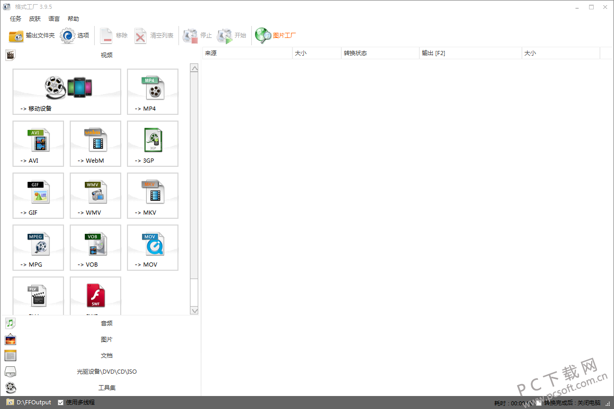Select the MKV conversion tile
Screen dimensions: 614x409
click(x=152, y=196)
